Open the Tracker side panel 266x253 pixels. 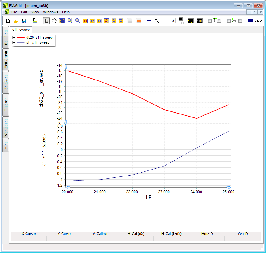pyautogui.click(x=6, y=105)
